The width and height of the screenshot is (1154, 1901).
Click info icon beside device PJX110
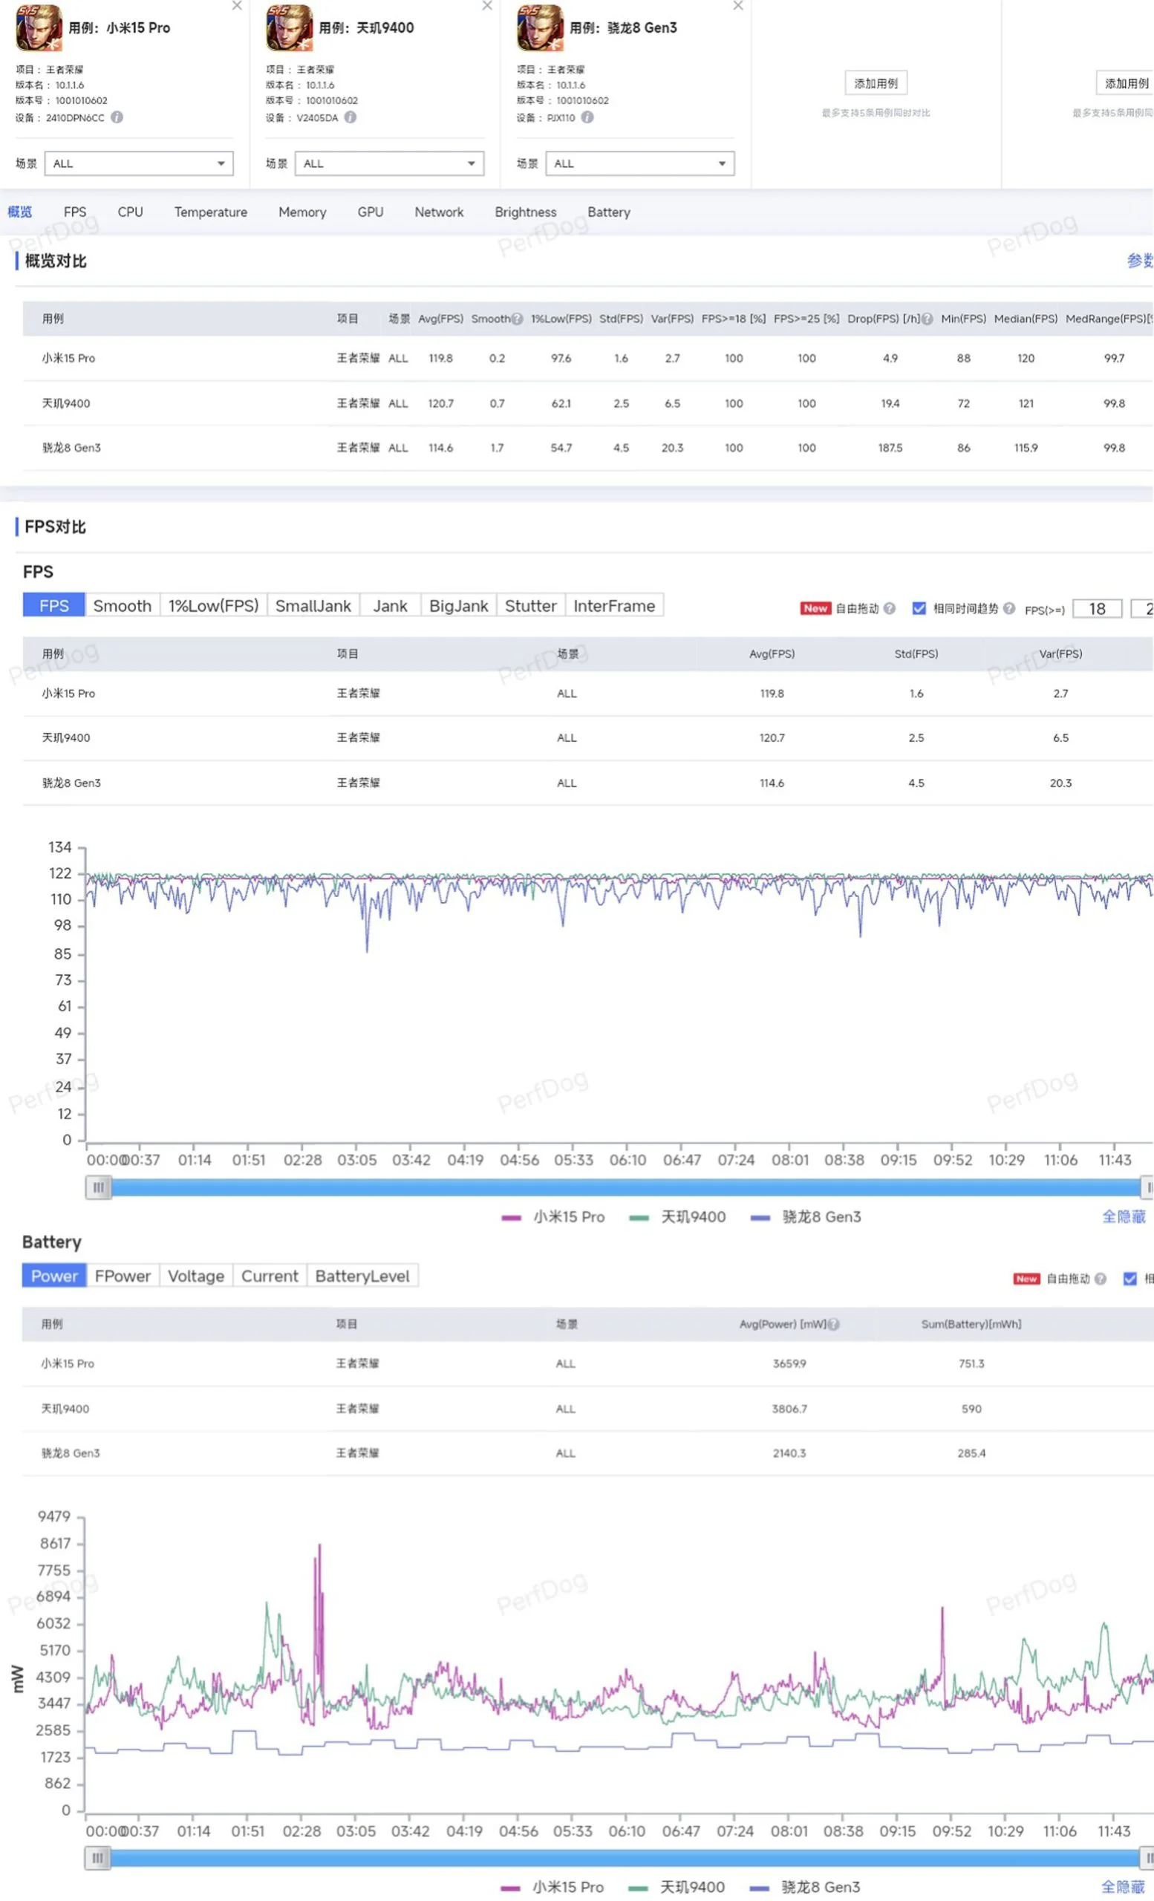587,117
